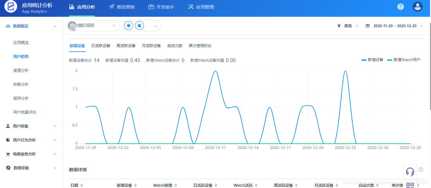Image resolution: width=431 pixels, height=188 pixels.
Task: Click the 筛选 filter funnel icon
Action: tap(339, 26)
